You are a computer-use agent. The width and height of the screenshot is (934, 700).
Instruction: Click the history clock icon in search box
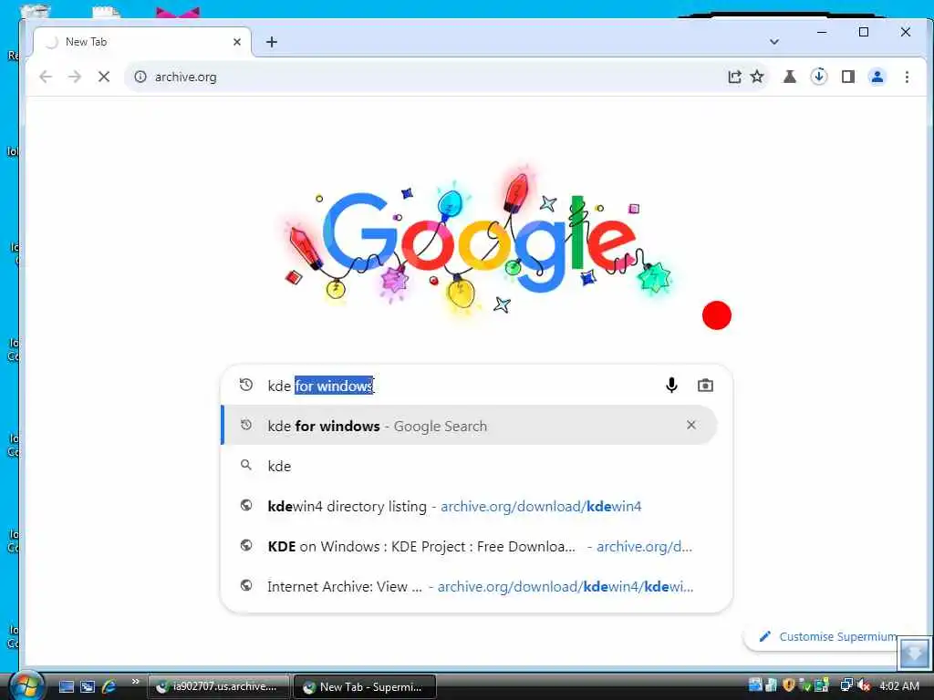246,385
